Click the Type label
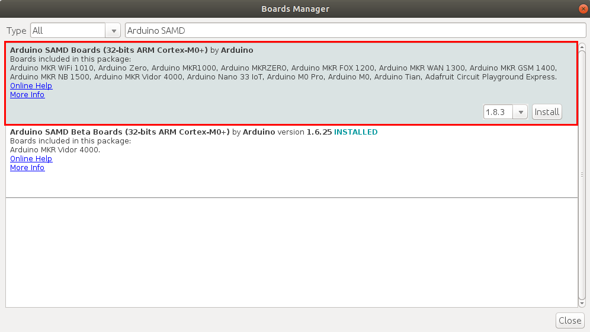 [16, 30]
